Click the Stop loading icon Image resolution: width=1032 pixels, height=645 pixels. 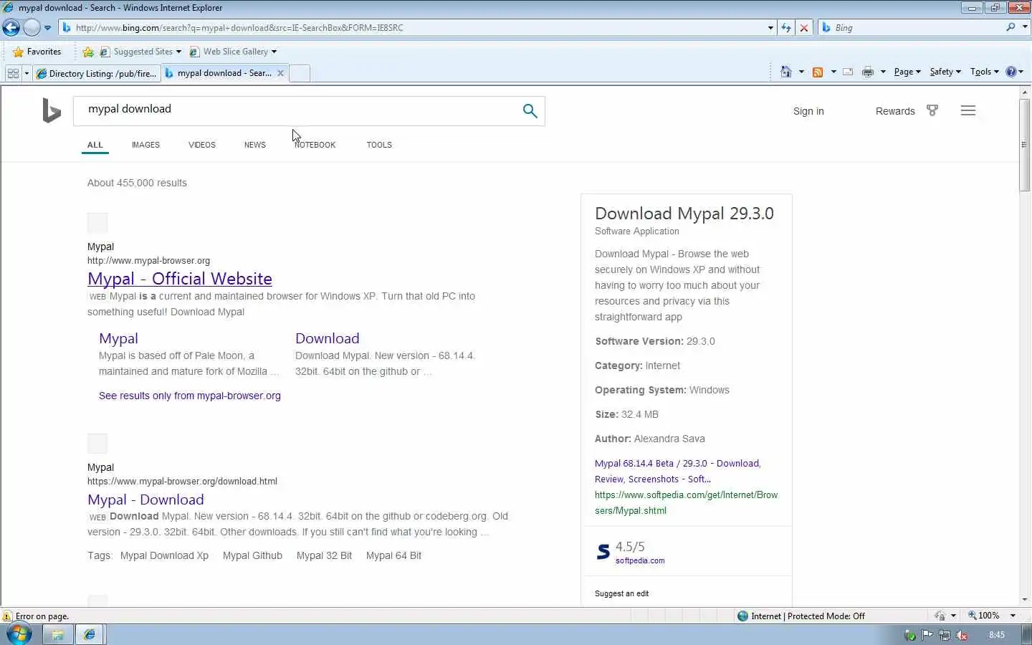click(x=804, y=28)
